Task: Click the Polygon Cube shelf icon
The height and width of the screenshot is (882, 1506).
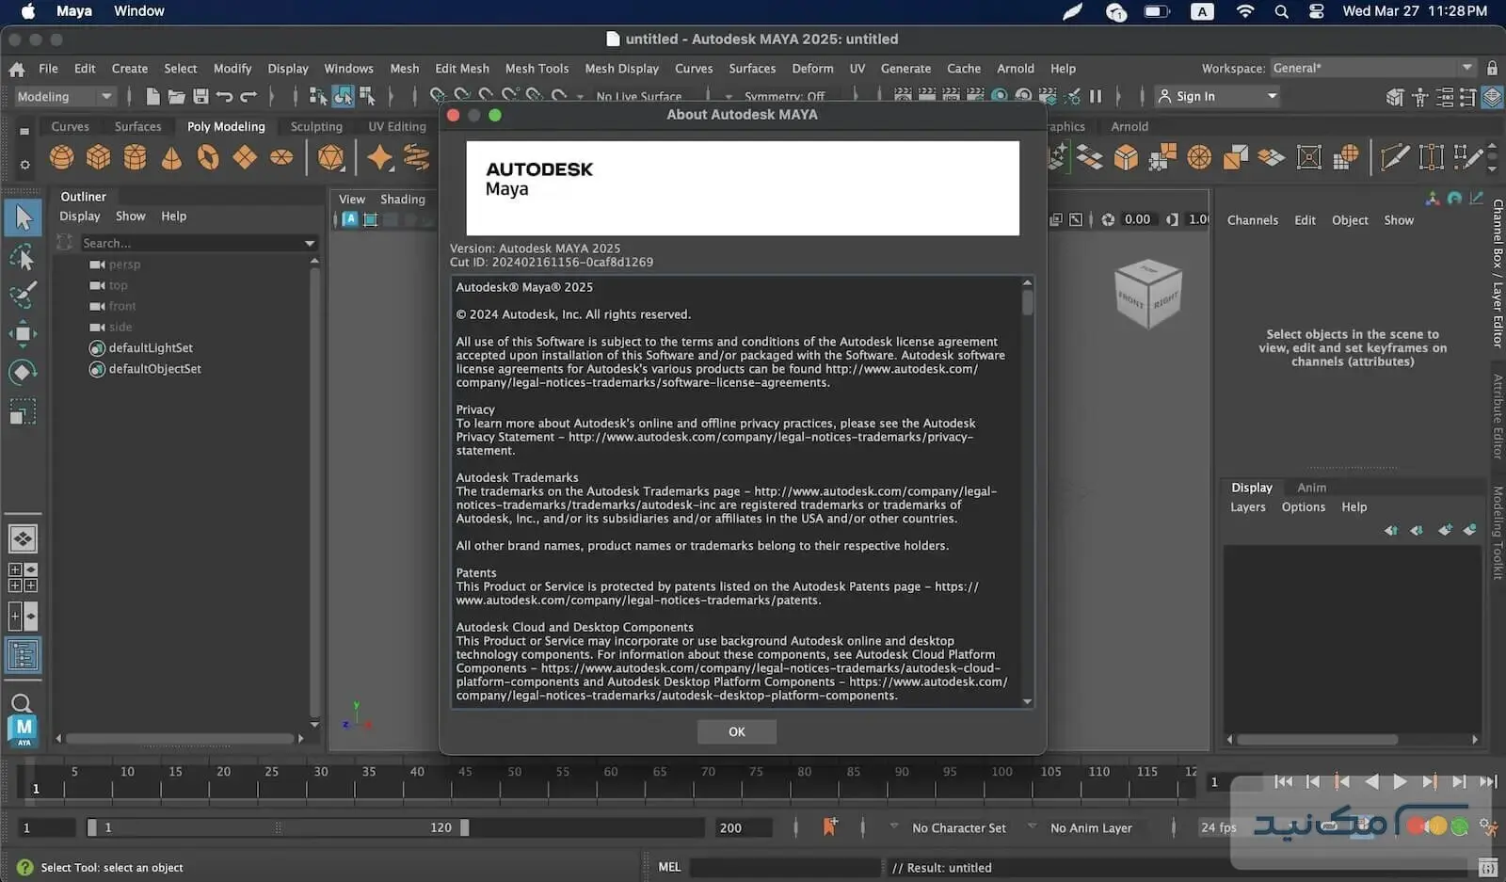Action: click(99, 157)
